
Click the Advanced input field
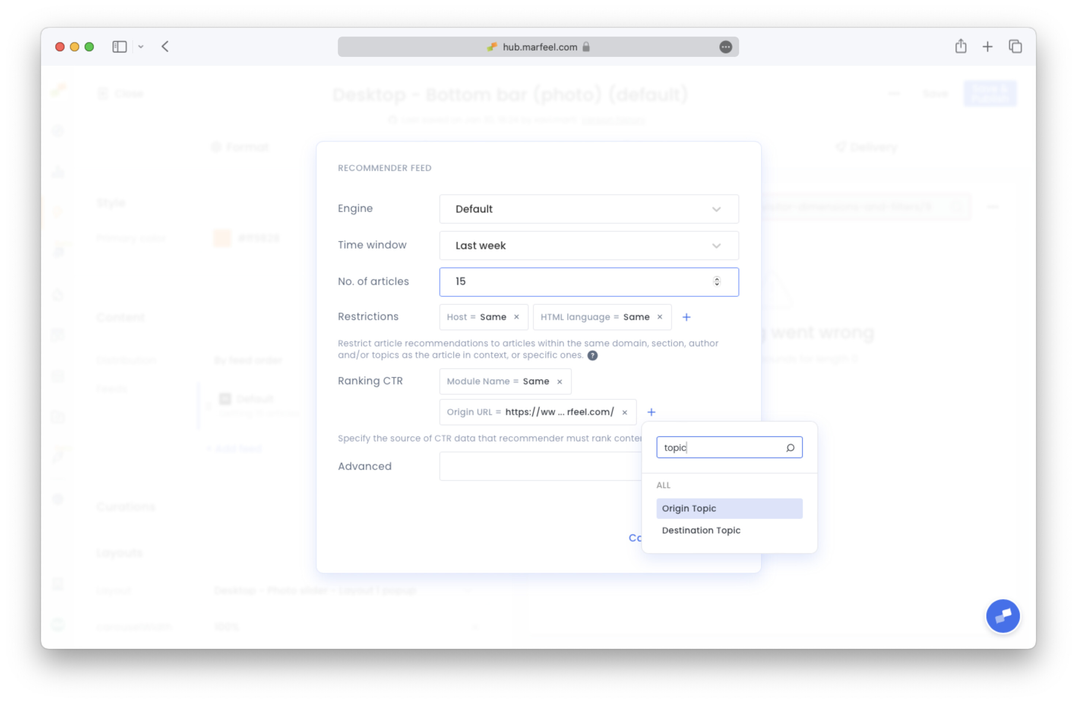[538, 466]
